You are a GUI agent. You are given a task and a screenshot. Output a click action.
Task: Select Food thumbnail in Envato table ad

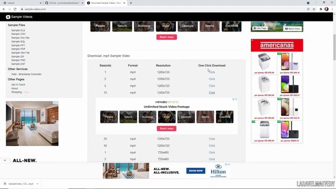[166, 117]
